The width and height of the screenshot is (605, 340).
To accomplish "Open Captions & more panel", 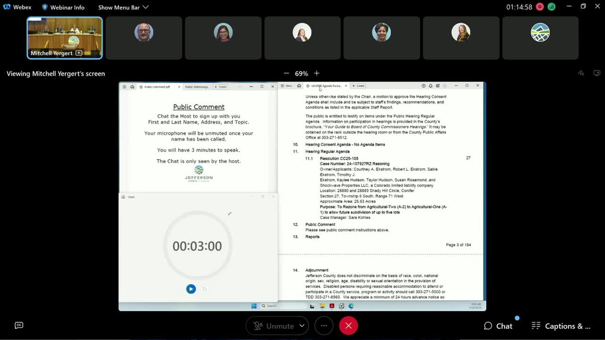I will tap(561, 326).
